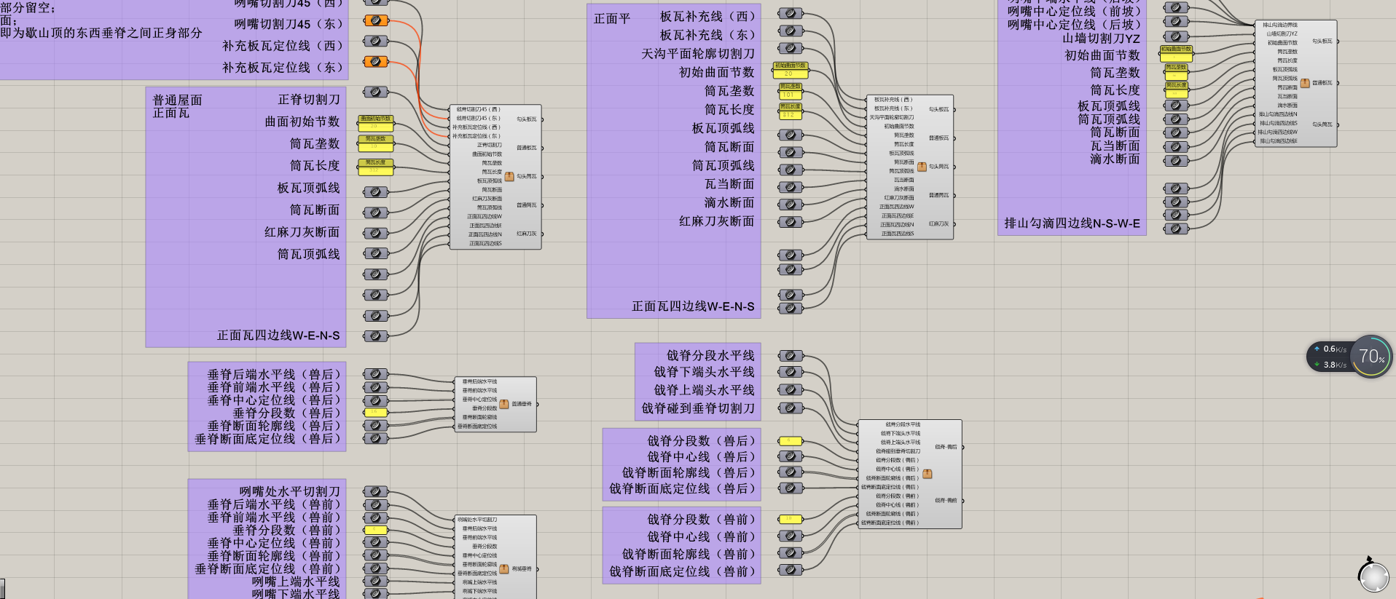Select the 咧嘴处水平切割刀 parameter node
The image size is (1396, 599).
375,491
